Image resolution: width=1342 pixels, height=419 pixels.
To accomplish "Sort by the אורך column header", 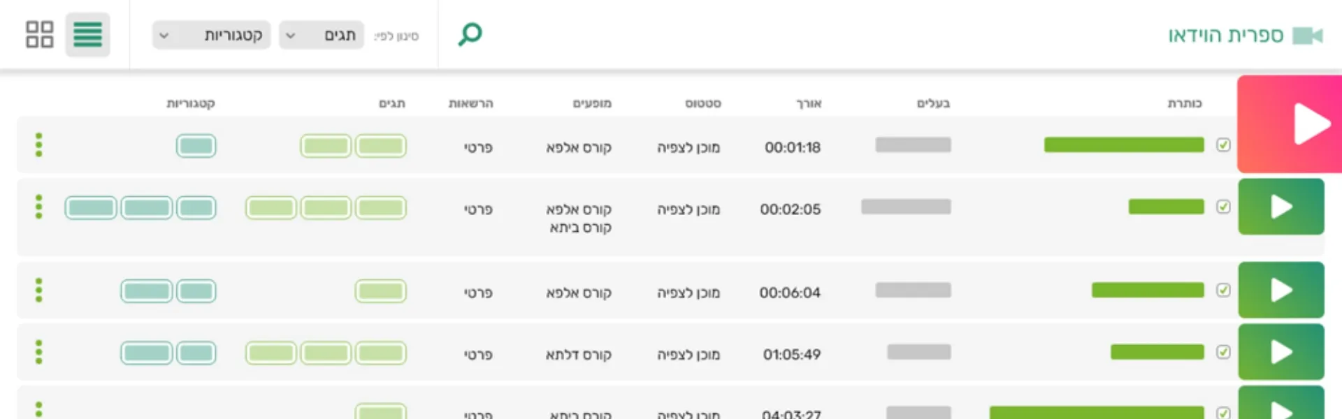I will pyautogui.click(x=809, y=103).
